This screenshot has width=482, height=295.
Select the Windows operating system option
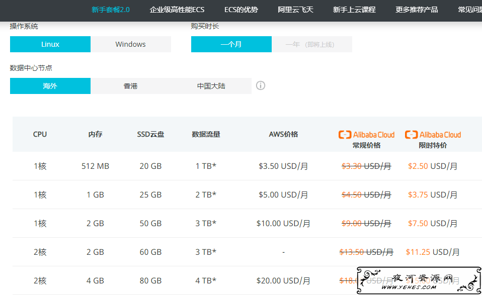131,44
